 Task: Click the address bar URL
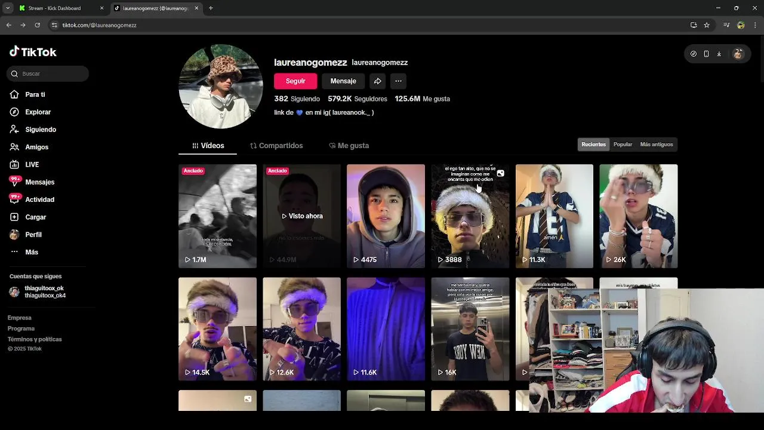100,25
